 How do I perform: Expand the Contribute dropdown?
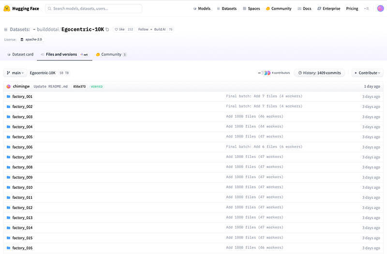(x=367, y=73)
